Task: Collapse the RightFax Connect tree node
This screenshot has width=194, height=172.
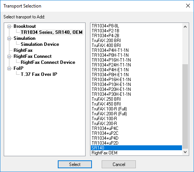Action: [x=9, y=56]
